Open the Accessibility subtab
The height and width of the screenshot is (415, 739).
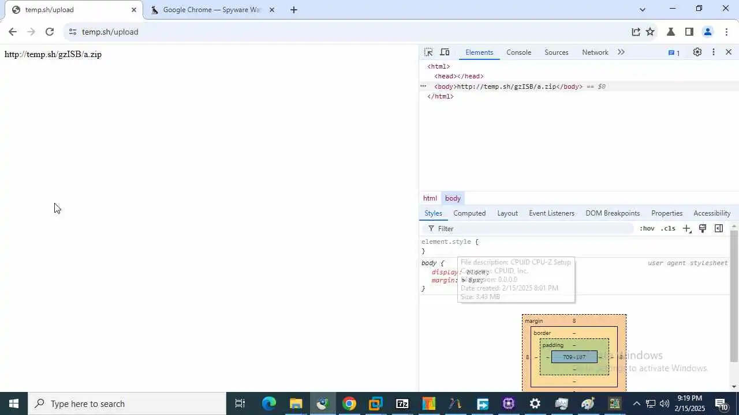[712, 213]
